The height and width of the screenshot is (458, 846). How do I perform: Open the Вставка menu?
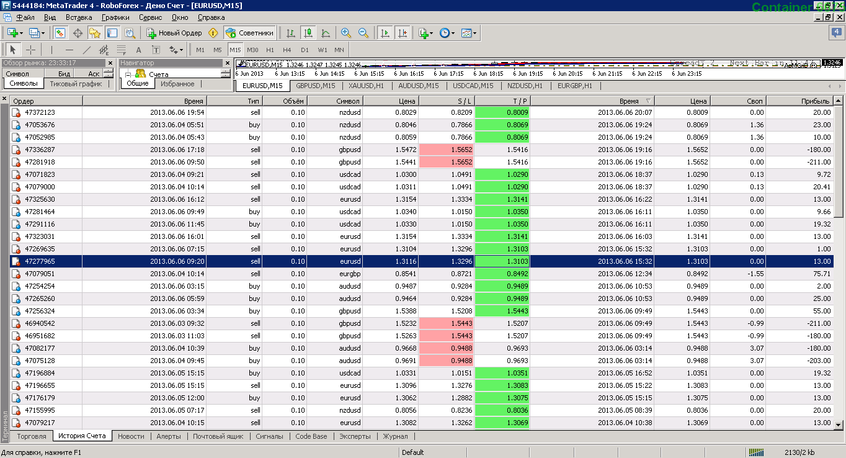[x=79, y=17]
